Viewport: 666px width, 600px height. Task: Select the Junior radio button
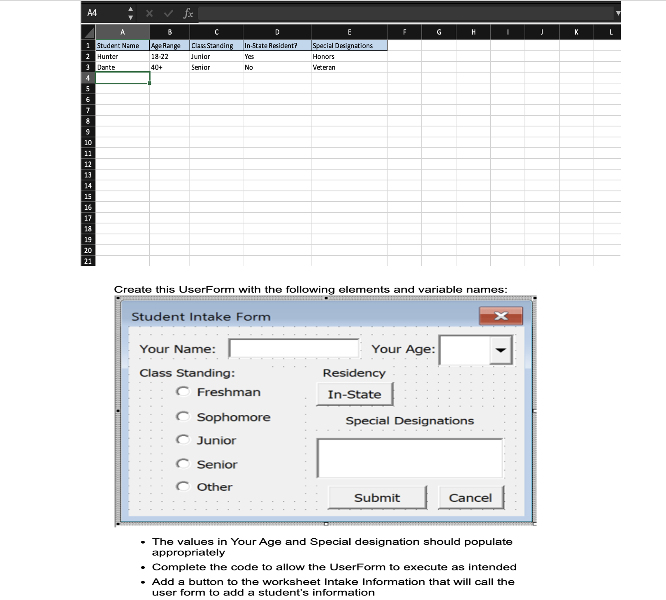tap(184, 440)
